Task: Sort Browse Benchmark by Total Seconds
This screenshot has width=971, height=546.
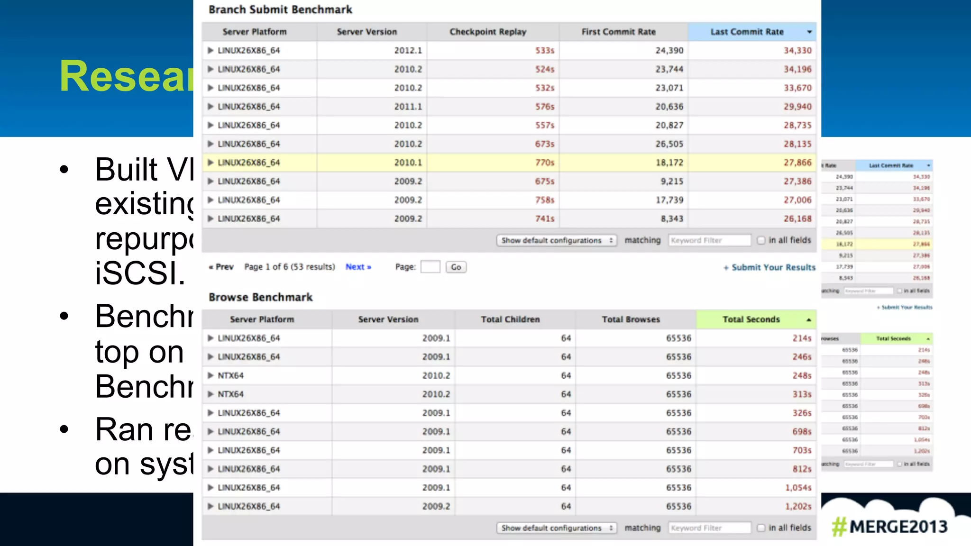Action: (756, 319)
